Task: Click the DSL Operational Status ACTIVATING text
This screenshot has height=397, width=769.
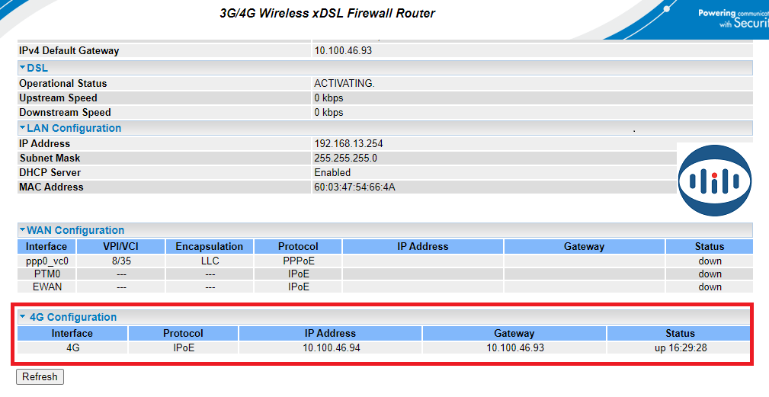Action: point(344,83)
